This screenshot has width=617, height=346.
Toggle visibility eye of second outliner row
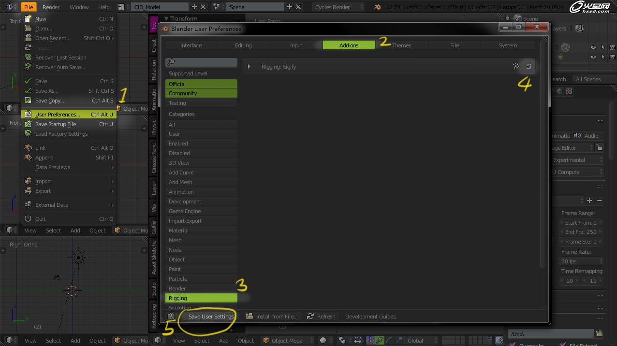pos(593,57)
